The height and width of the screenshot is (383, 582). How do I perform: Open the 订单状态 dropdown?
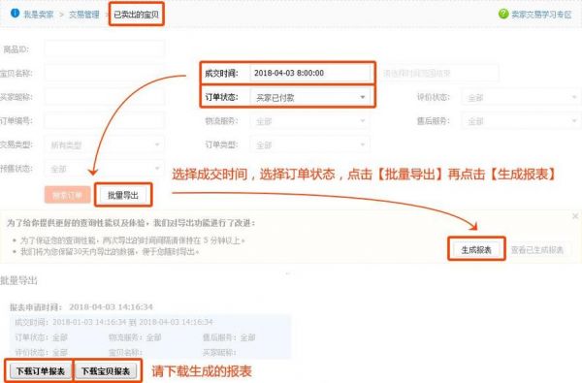310,97
